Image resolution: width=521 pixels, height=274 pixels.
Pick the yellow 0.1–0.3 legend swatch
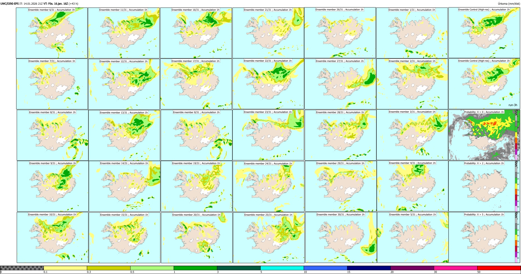coord(65,268)
